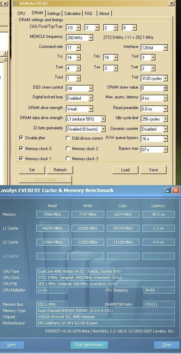
Task: Switch to the CPU tab
Action: pyautogui.click(x=21, y=14)
